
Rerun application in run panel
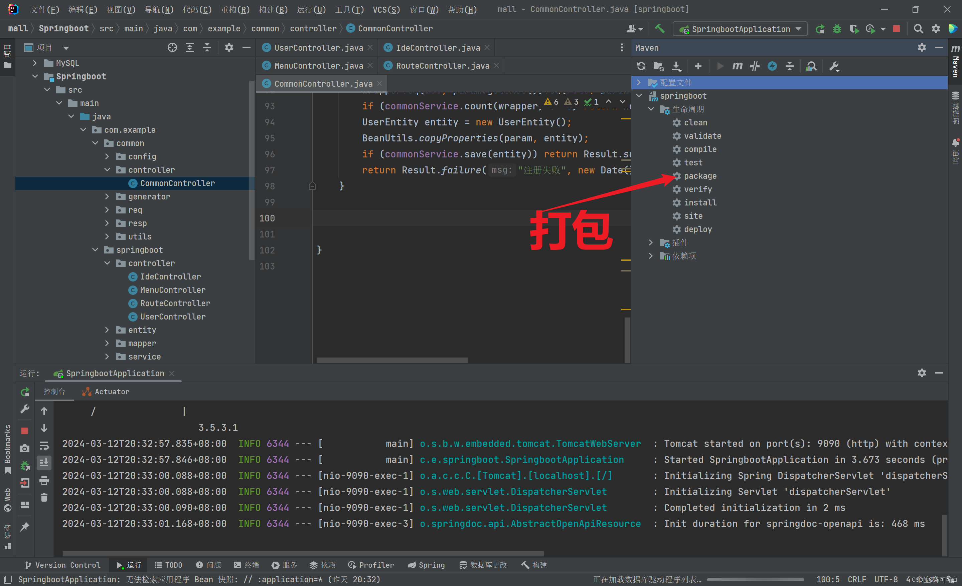point(25,392)
